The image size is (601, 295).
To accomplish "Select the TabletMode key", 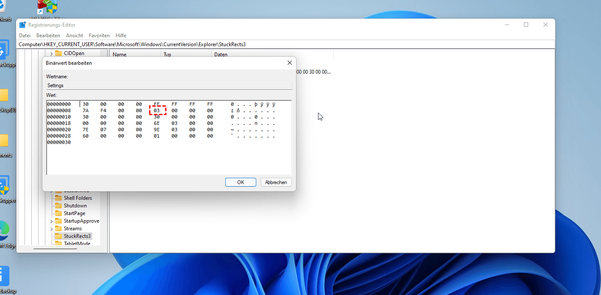I will (x=77, y=244).
